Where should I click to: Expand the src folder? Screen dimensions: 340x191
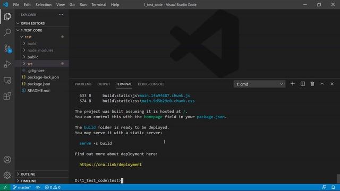(41, 64)
